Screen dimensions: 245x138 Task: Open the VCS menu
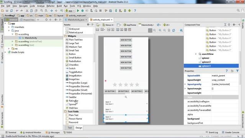[x=79, y=6]
